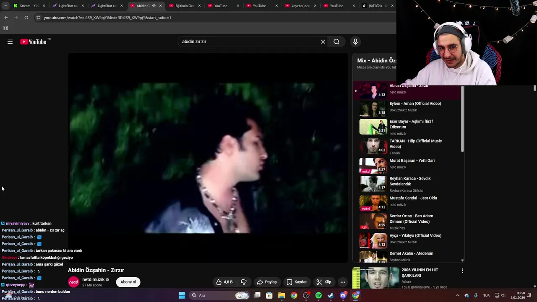Reload the current YouTube page
Viewport: 537px width, 302px height.
coord(26,18)
